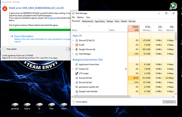Select the Processes tab
The height and width of the screenshot is (117, 182).
[76, 21]
